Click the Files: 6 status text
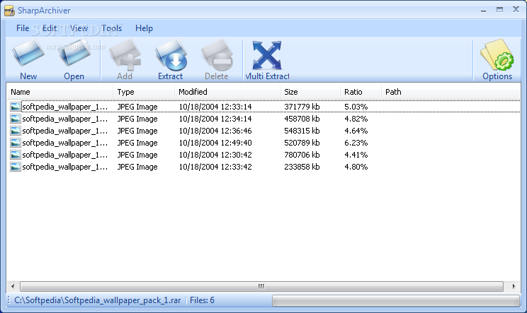 coord(202,300)
